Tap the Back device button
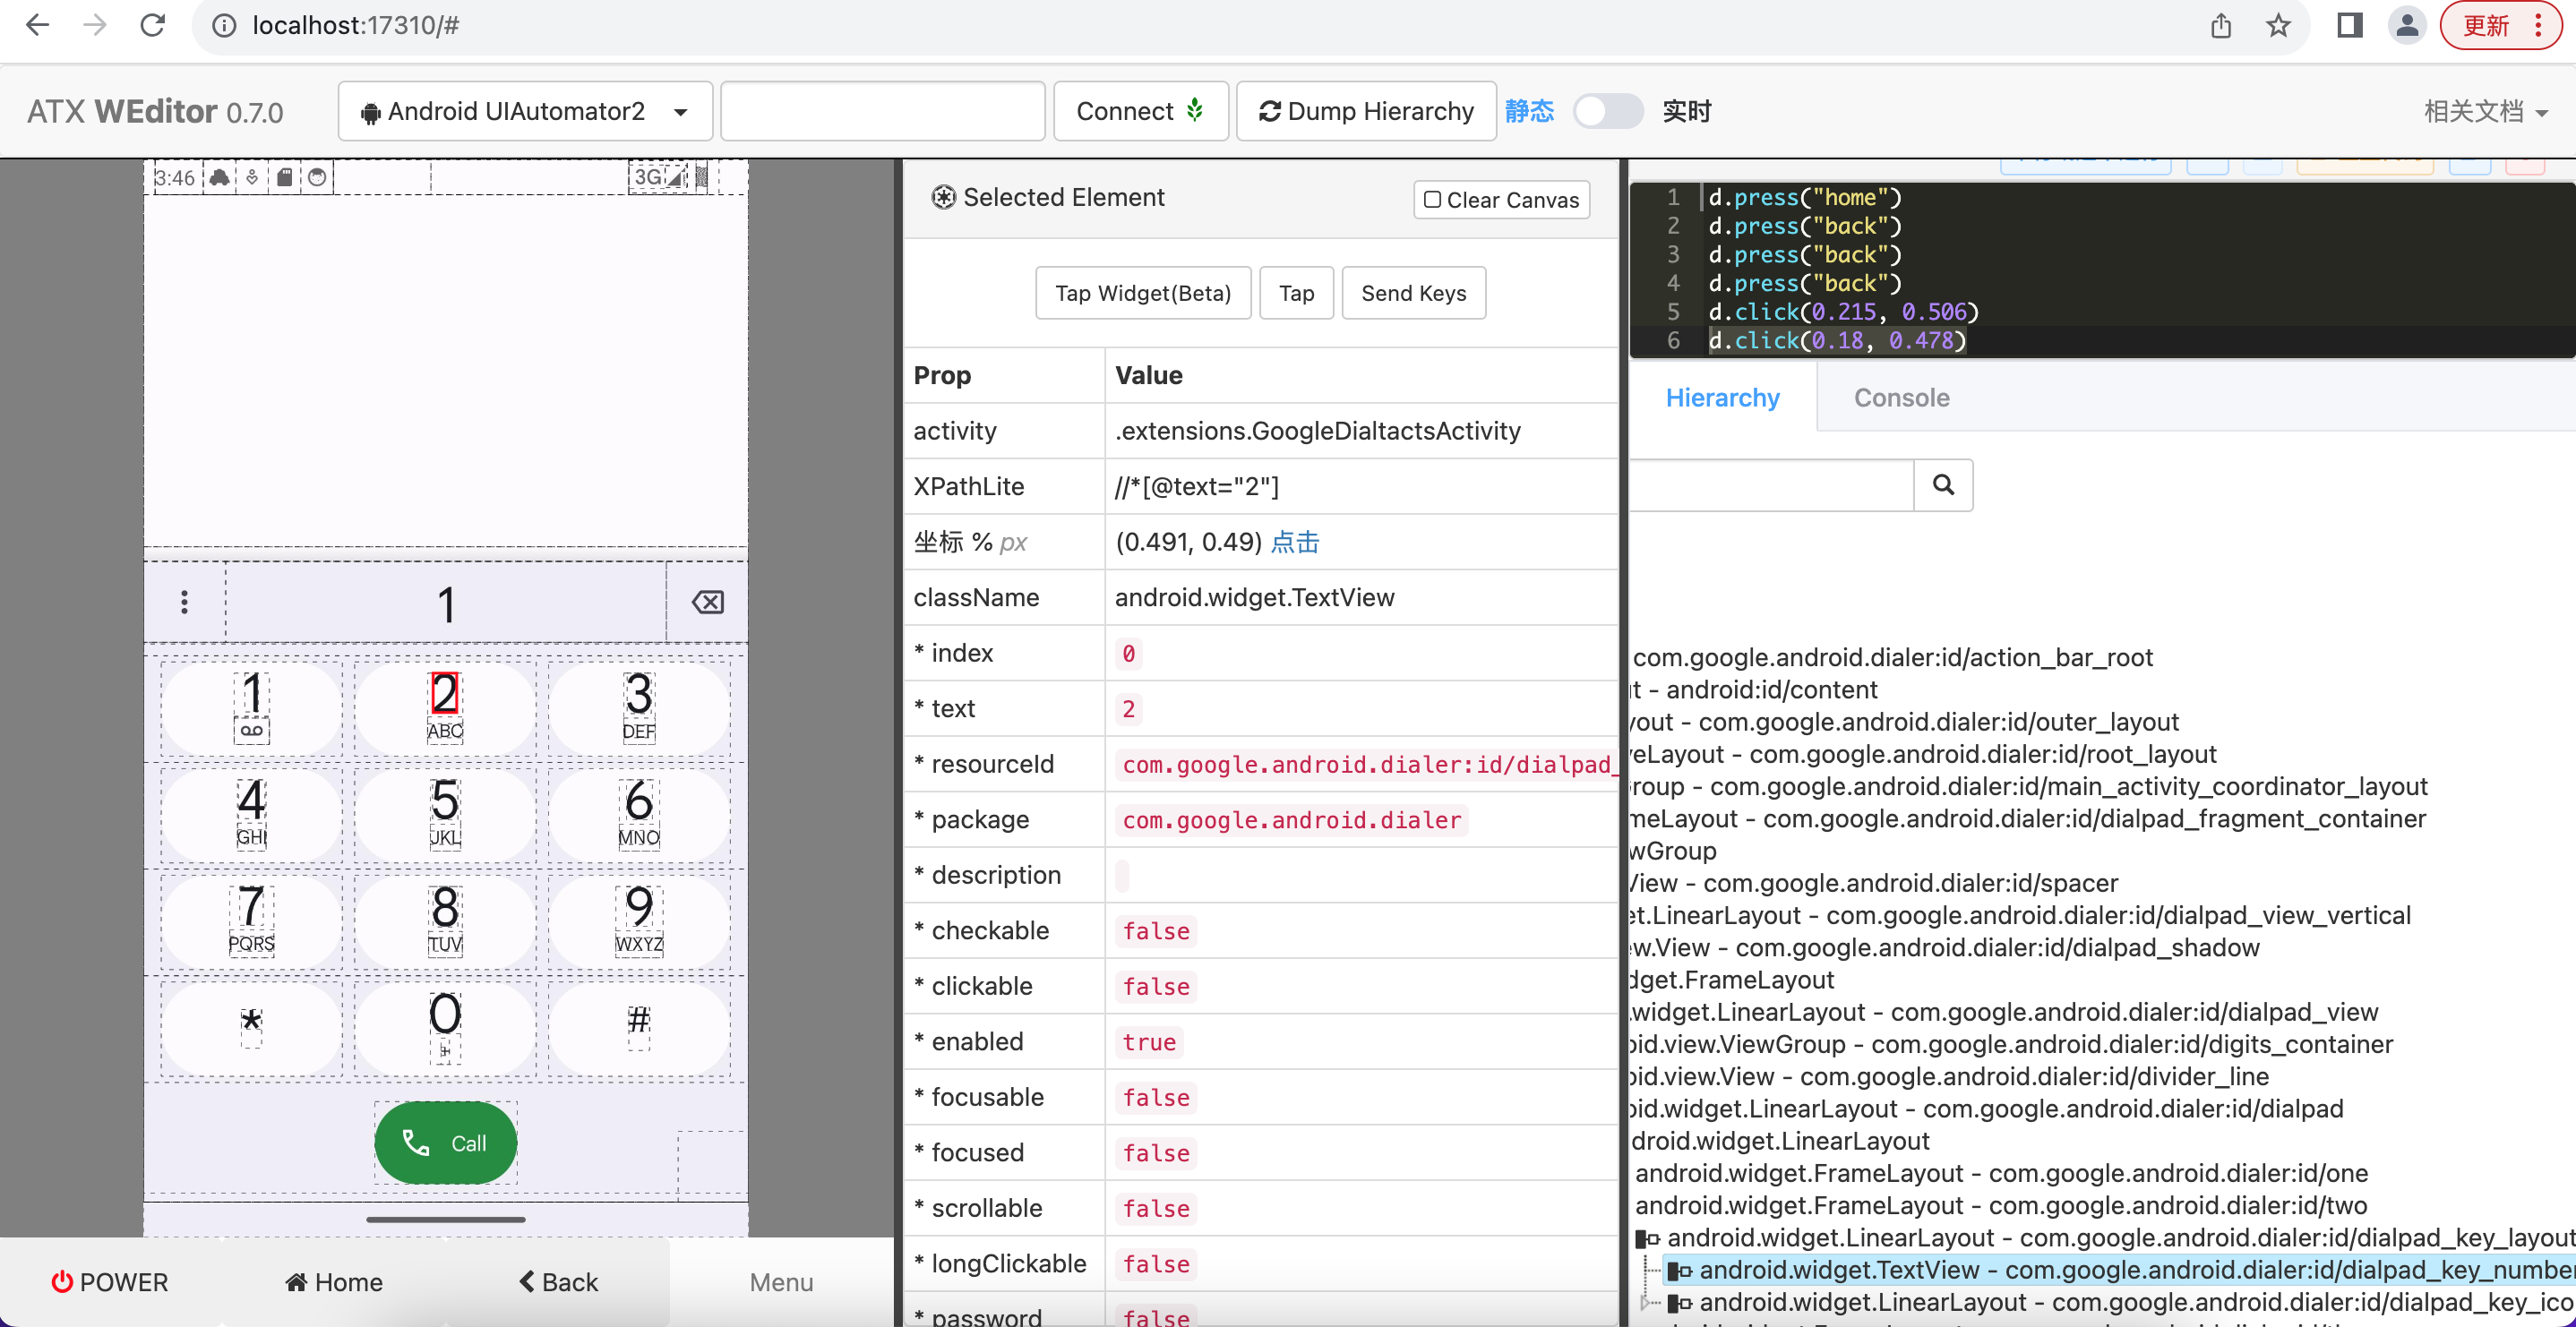 click(558, 1282)
